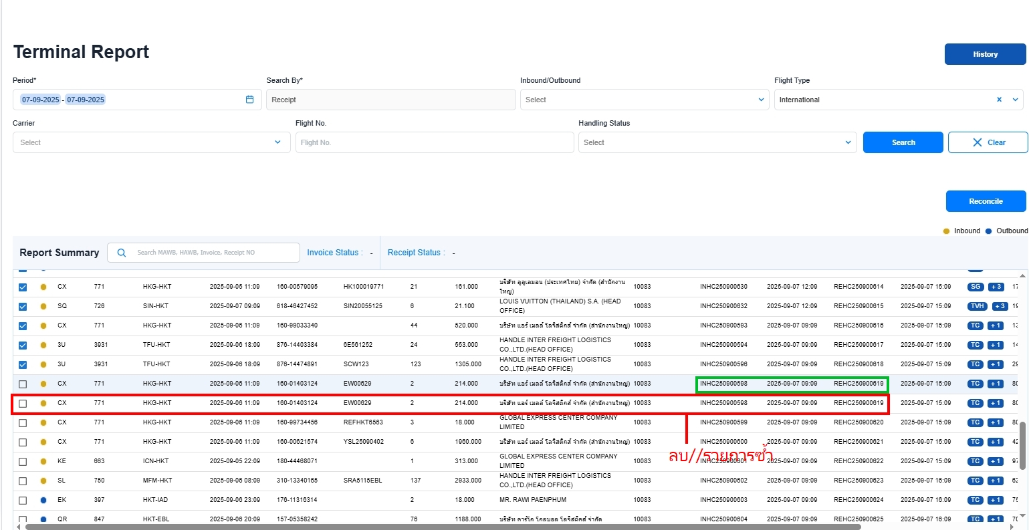Click the magnifier icon in Report Summary search
Image resolution: width=1029 pixels, height=530 pixels.
pyautogui.click(x=122, y=253)
